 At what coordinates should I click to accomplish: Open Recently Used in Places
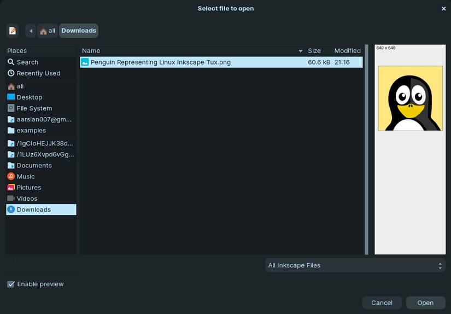point(41,73)
